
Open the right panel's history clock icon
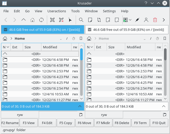pos(157,38)
